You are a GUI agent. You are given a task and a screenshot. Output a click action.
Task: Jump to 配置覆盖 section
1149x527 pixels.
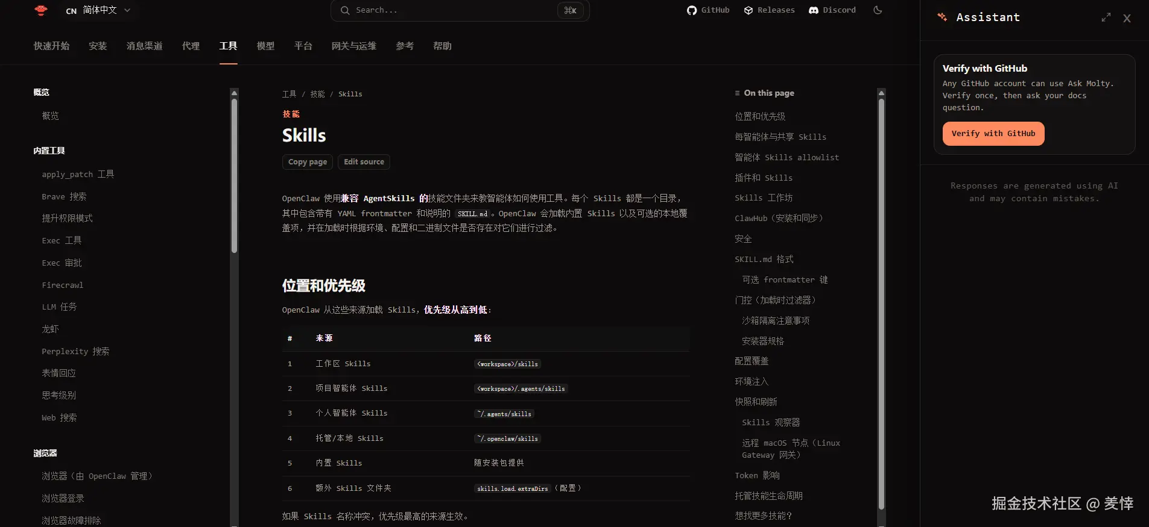pos(752,361)
